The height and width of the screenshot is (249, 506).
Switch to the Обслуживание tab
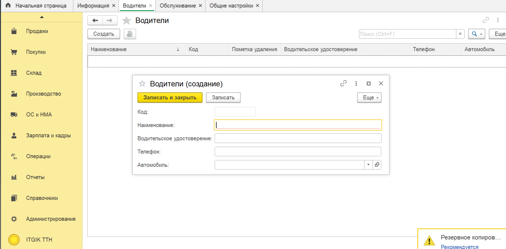pyautogui.click(x=178, y=6)
